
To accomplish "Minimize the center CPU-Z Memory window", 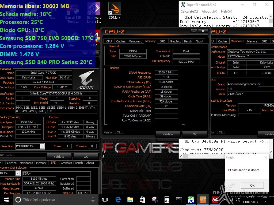I will pos(194,31).
